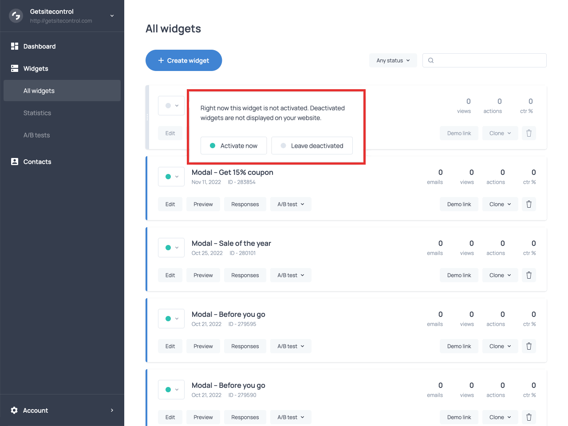The image size is (568, 426).
Task: Delete the Get 15% coupon modal widget
Action: click(529, 204)
